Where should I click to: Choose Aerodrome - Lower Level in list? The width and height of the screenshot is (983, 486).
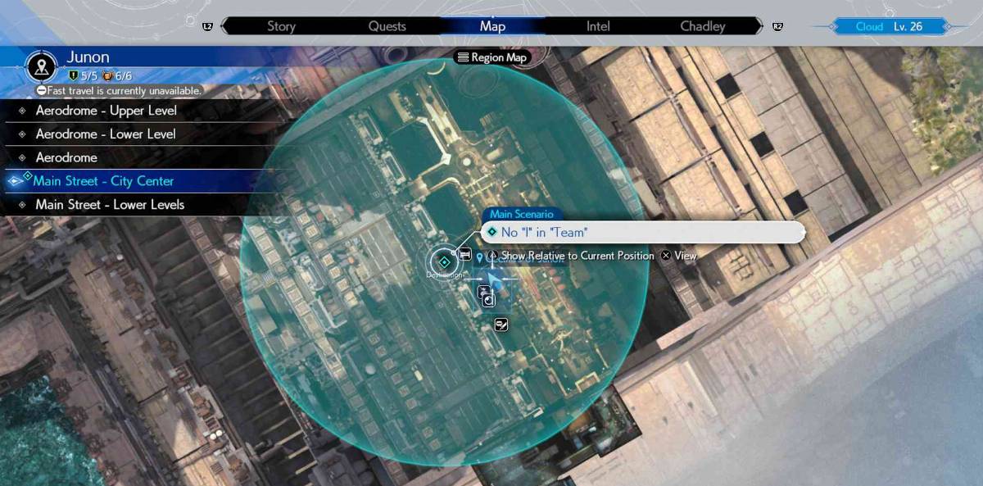106,134
